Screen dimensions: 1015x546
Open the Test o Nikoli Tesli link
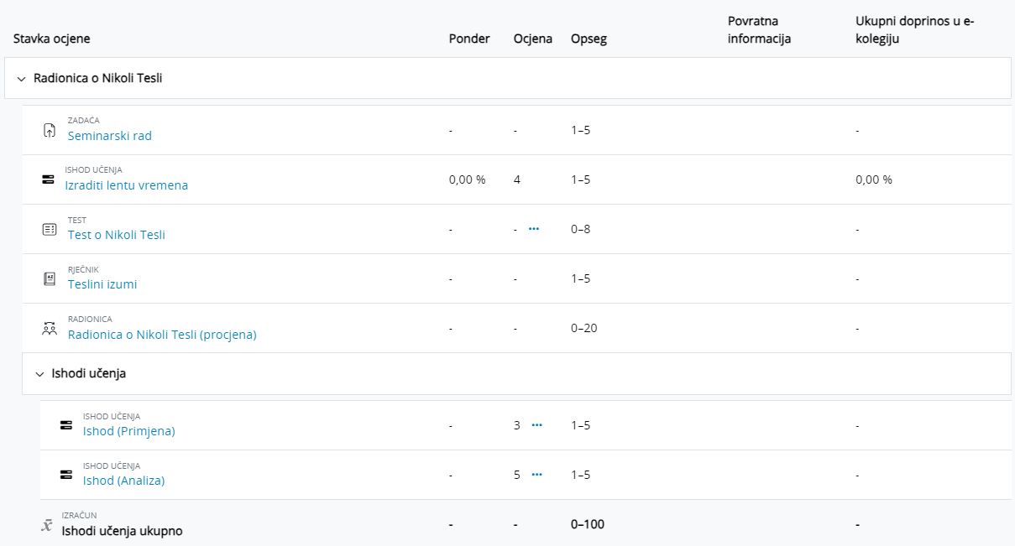pyautogui.click(x=117, y=235)
